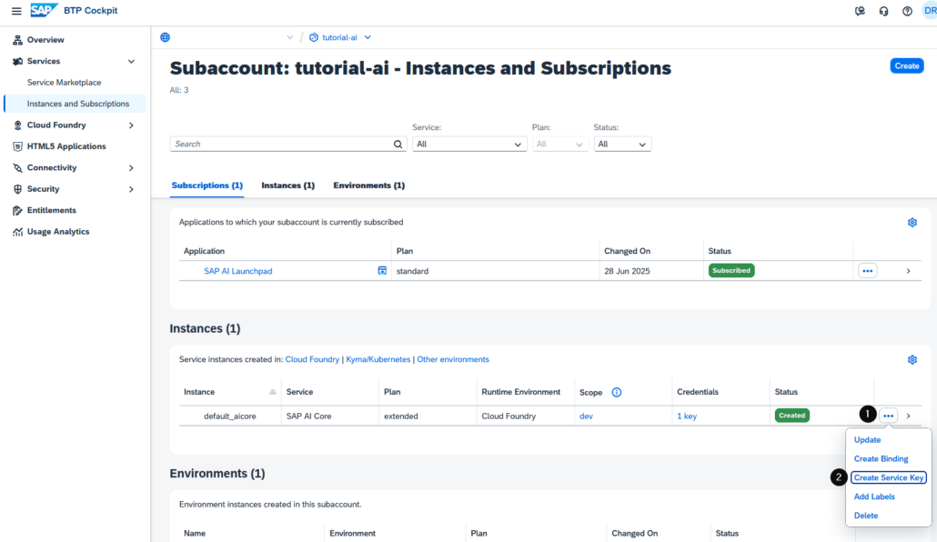
Task: Switch to the Subscriptions (1) tab
Action: 207,186
